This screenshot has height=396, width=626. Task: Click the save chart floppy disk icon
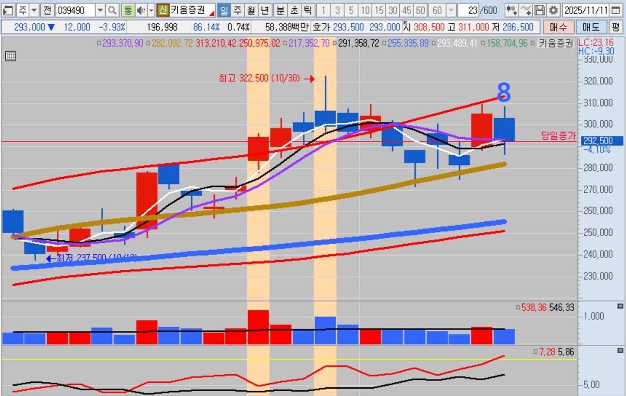(540, 10)
